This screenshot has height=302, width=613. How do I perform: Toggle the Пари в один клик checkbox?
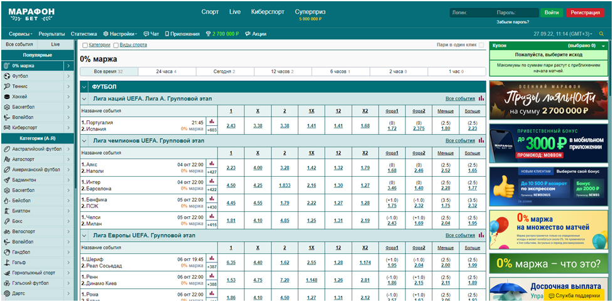click(x=481, y=45)
